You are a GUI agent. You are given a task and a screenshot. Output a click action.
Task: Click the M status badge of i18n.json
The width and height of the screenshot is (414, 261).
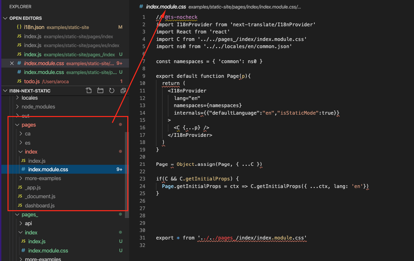point(120,27)
